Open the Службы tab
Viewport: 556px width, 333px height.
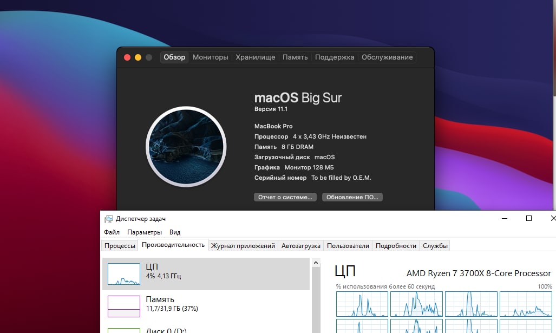[435, 246]
